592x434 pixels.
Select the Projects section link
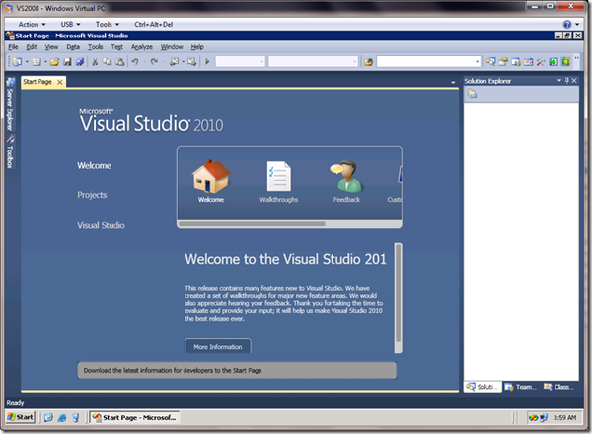click(x=92, y=195)
